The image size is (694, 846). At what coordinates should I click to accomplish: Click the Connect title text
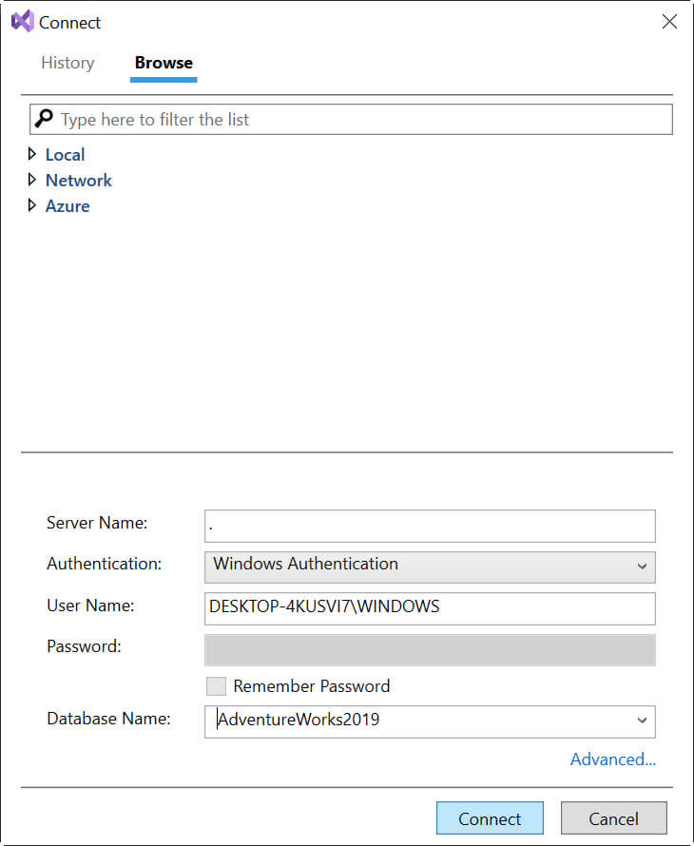click(69, 23)
